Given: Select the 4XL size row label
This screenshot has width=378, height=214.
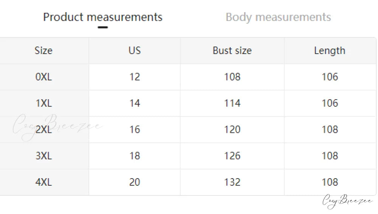Looking at the screenshot, I should [x=43, y=182].
